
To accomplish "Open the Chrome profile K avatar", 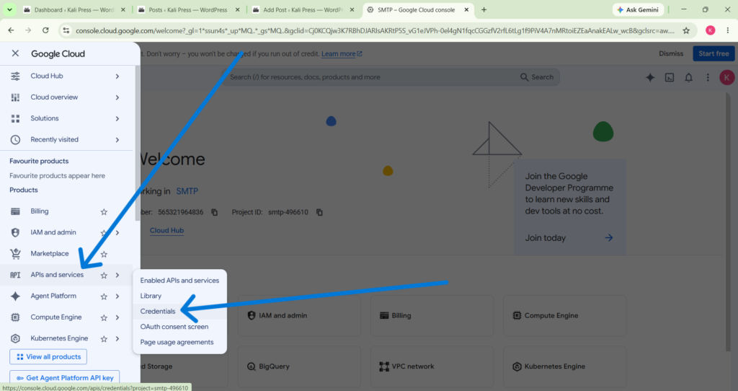I will pyautogui.click(x=710, y=30).
